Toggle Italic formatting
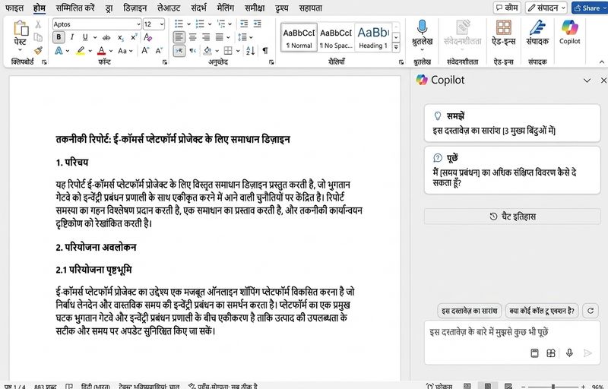Viewport: 608px width, 389px height. (71, 37)
